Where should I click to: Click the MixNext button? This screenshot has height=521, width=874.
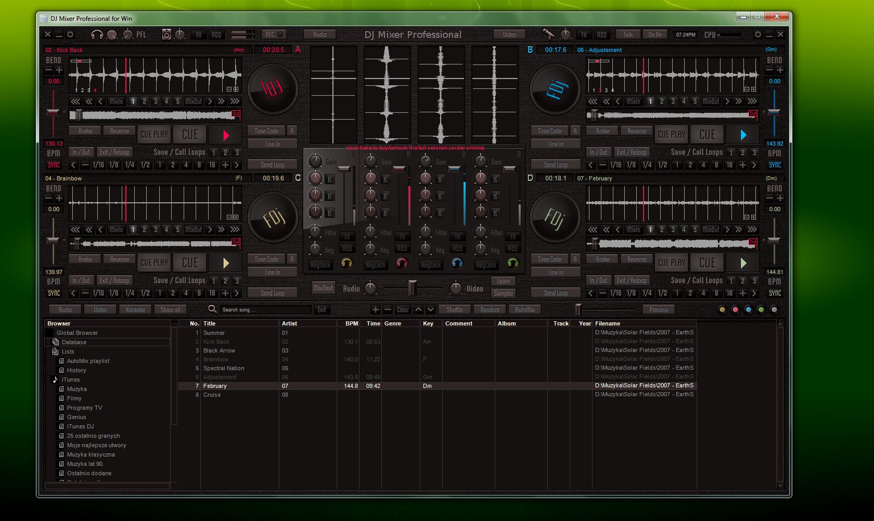(323, 288)
